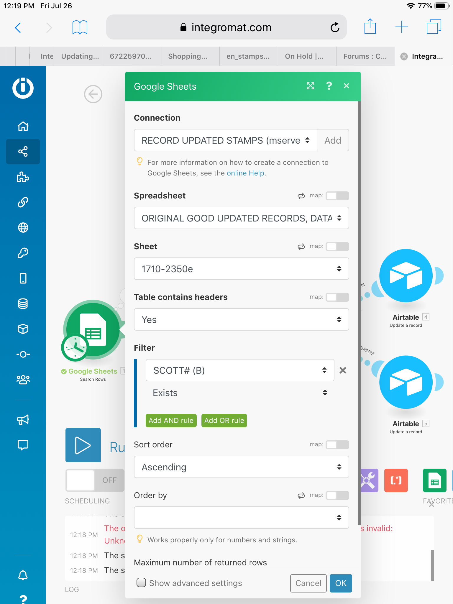Open the flow control sidebar icon
The width and height of the screenshot is (453, 604).
[x=23, y=354]
